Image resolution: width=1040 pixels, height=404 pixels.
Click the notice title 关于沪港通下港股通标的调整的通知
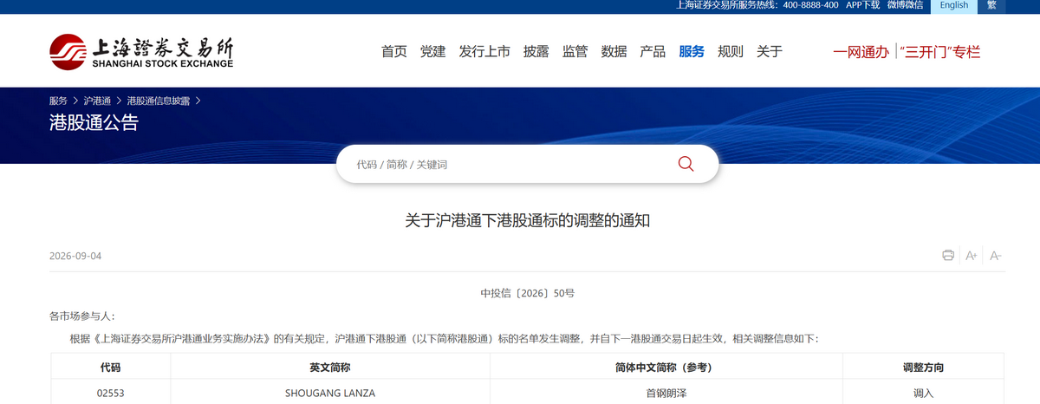click(528, 221)
